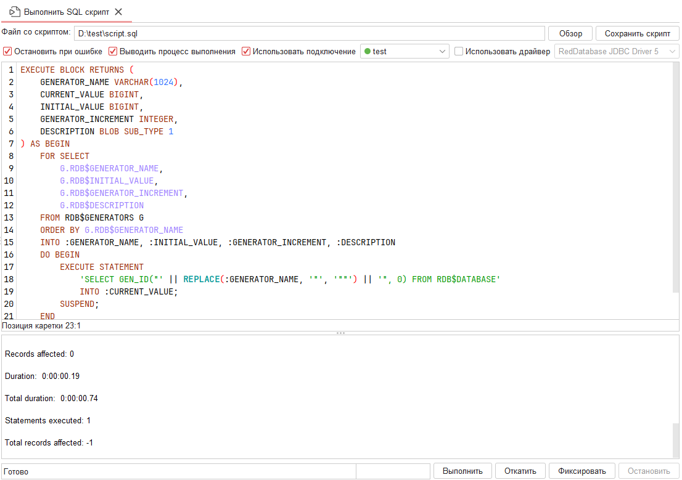Expand the splitter handle between editor and output

(340, 333)
